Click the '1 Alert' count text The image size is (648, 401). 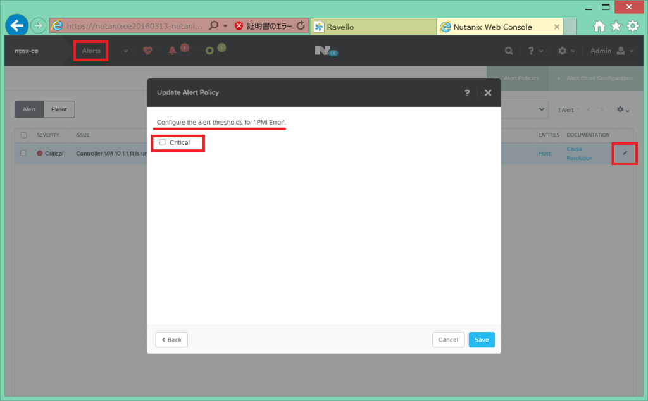(566, 110)
